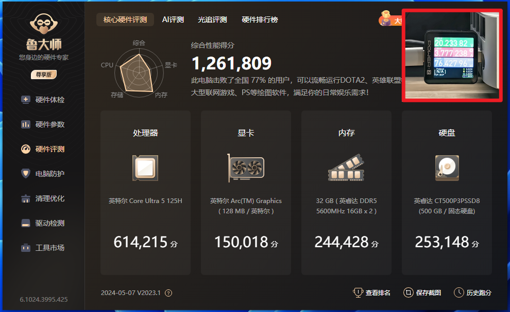
Task: Click the version number 6.1024.3995.425
Action: [x=44, y=299]
